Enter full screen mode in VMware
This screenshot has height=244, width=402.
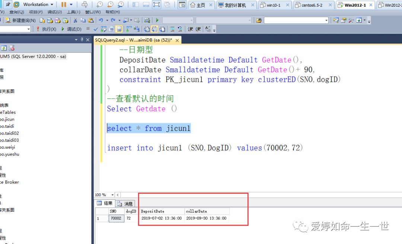pos(156,4)
